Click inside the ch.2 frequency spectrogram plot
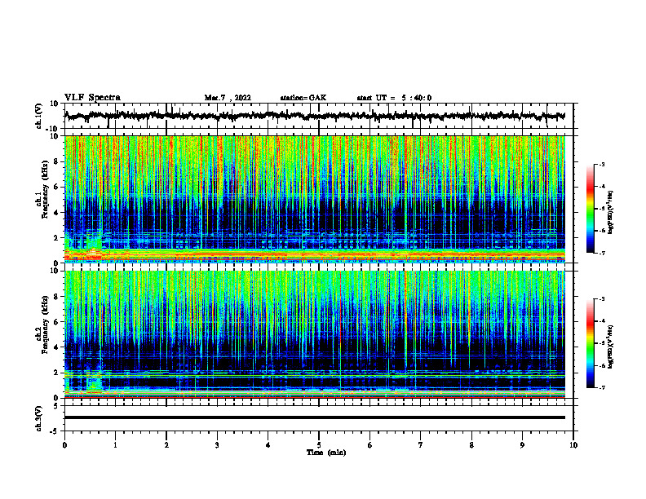The image size is (646, 499). pyautogui.click(x=315, y=334)
